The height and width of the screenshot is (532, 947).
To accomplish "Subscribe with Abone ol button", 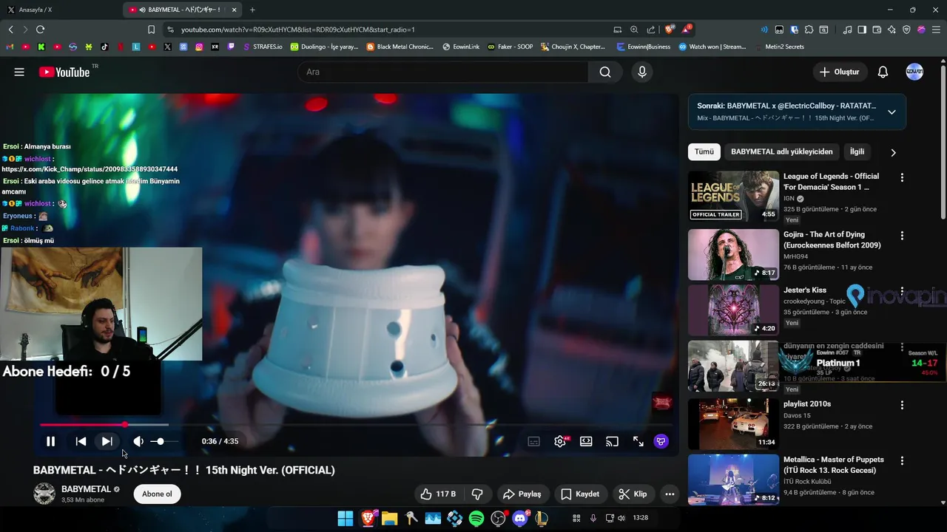I will point(157,494).
